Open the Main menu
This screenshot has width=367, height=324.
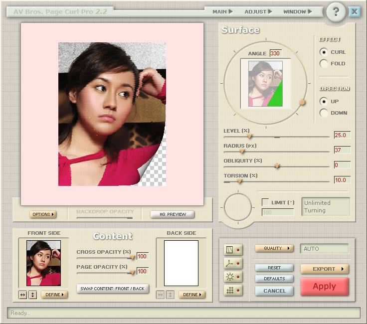[222, 11]
